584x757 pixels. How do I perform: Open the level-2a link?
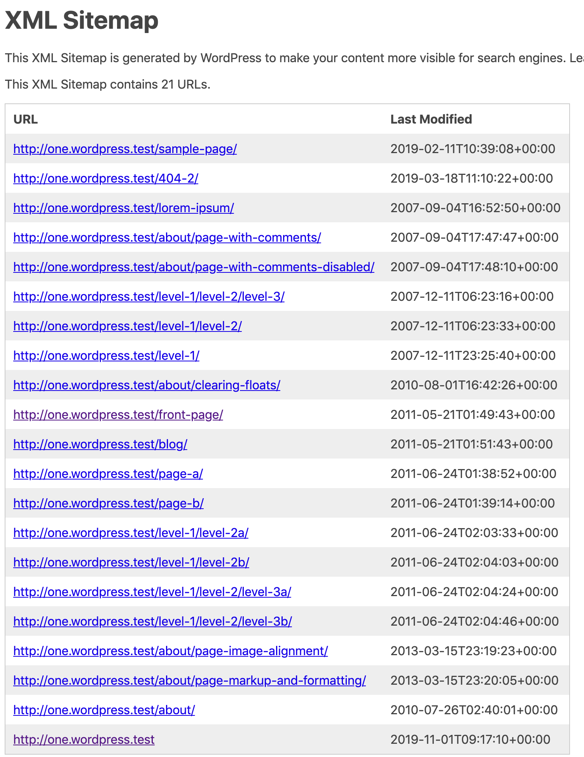[131, 533]
